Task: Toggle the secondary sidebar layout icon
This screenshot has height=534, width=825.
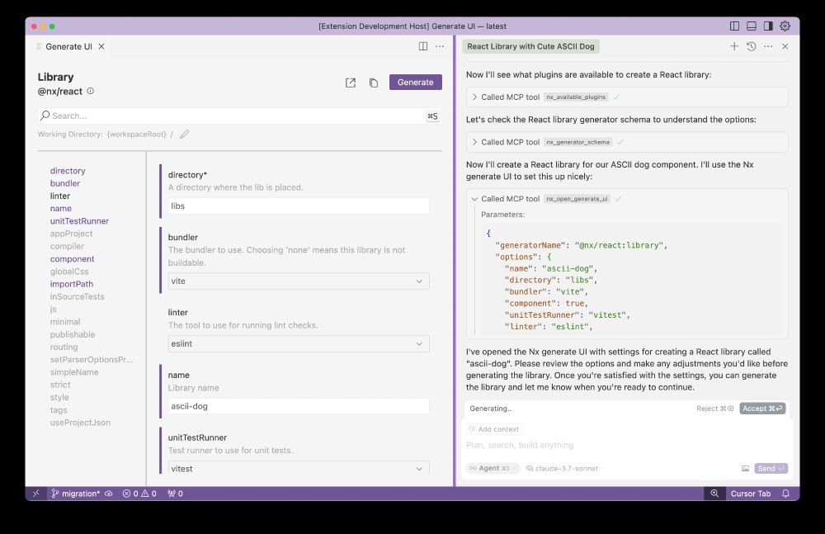Action: pyautogui.click(x=768, y=26)
